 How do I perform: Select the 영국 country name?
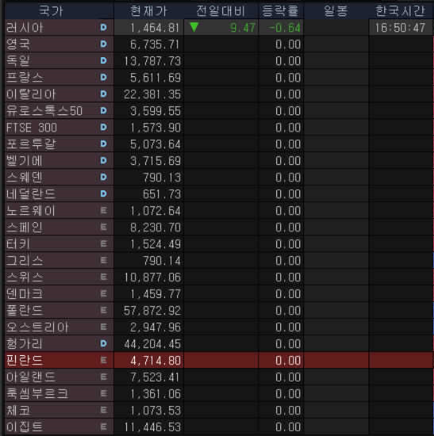click(18, 44)
